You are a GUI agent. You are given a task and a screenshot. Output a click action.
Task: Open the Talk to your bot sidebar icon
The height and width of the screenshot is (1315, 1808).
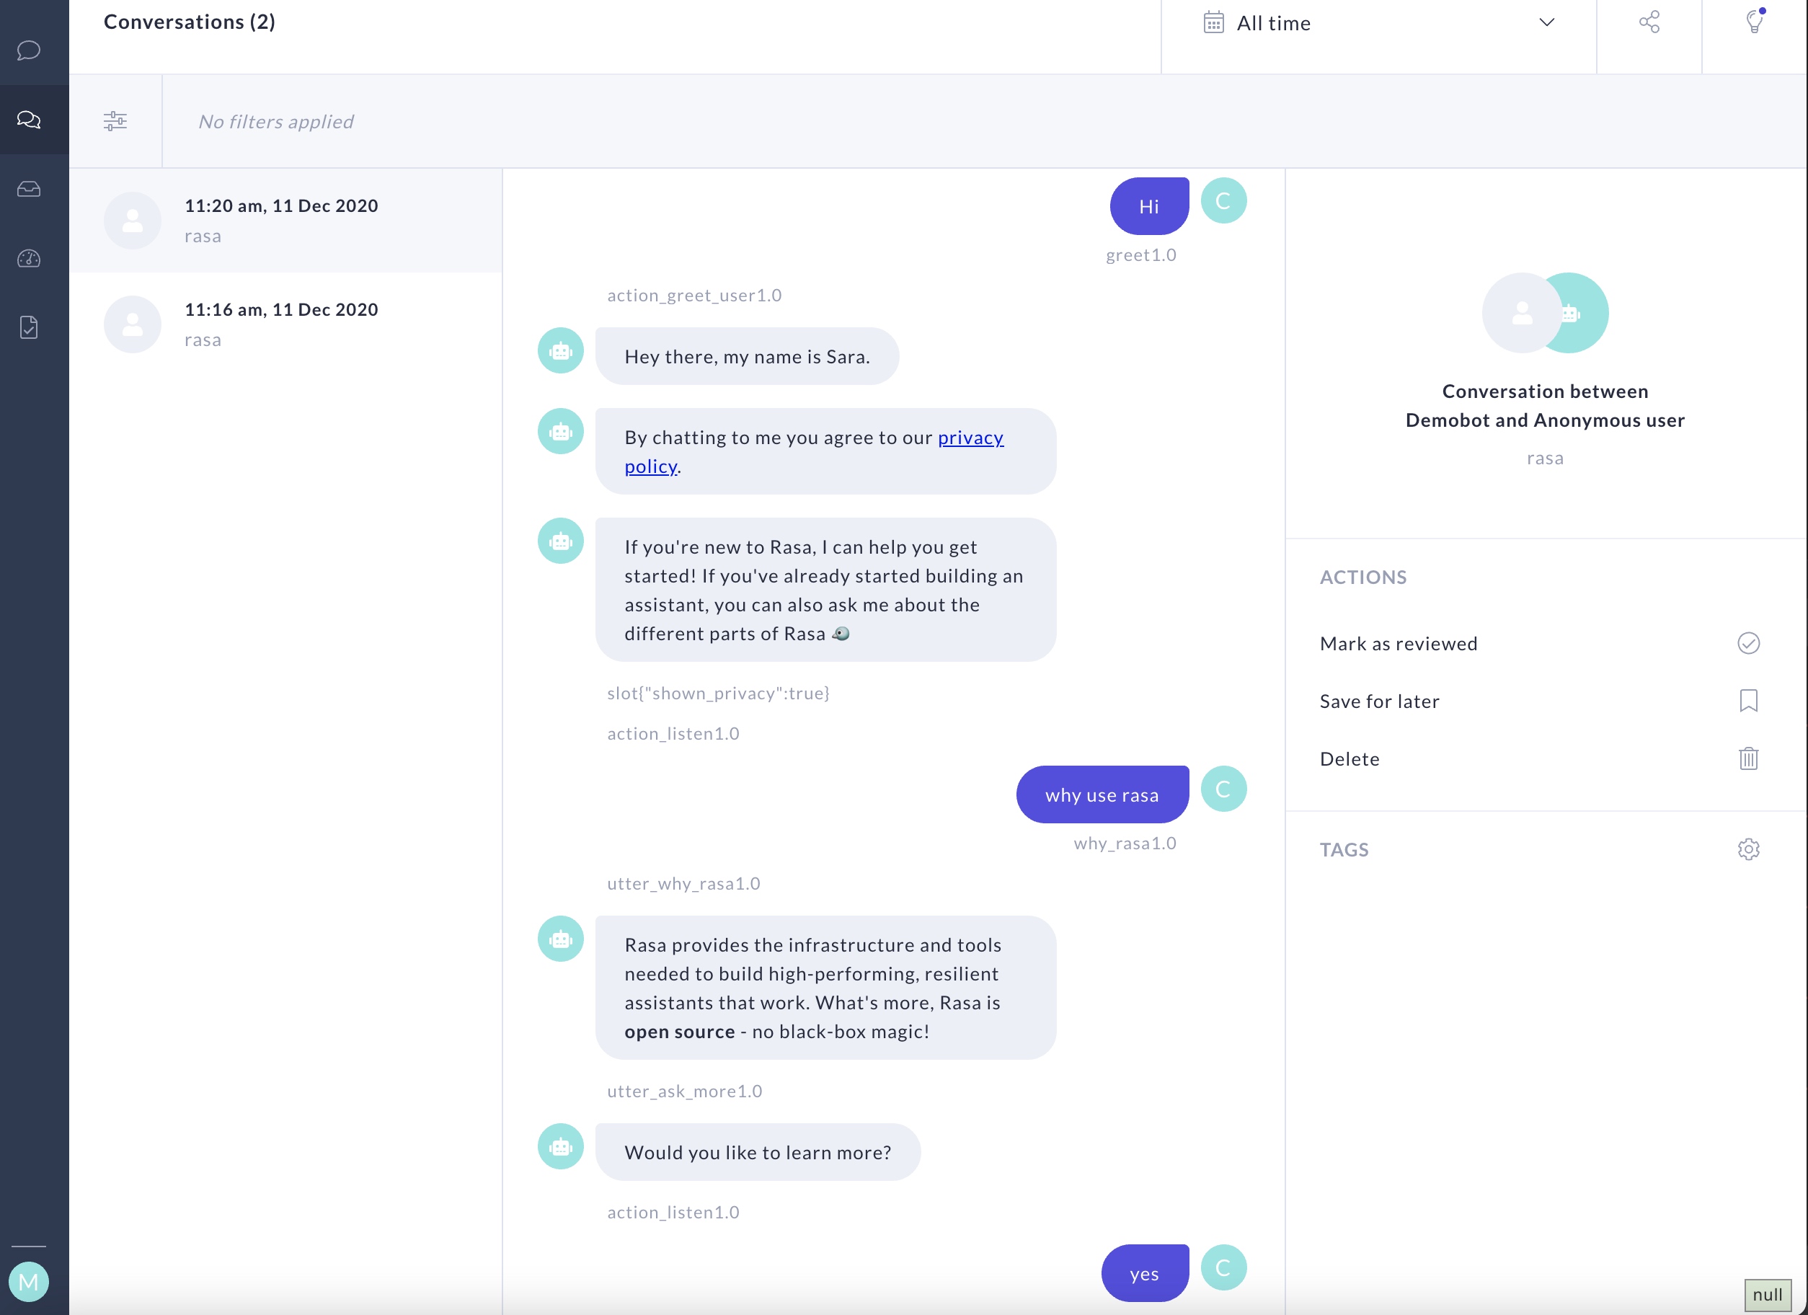tap(29, 50)
